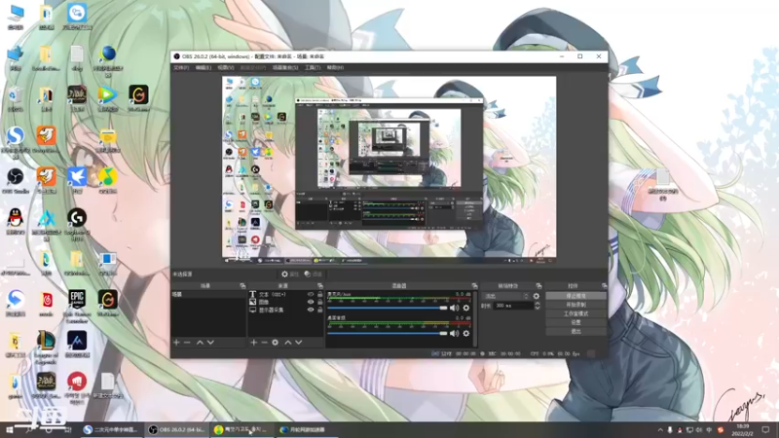Toggle lock on Display Capture source
The height and width of the screenshot is (438, 779).
tap(320, 310)
